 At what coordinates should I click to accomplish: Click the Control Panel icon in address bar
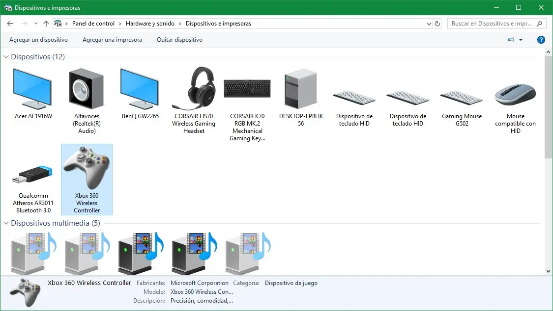click(x=58, y=24)
